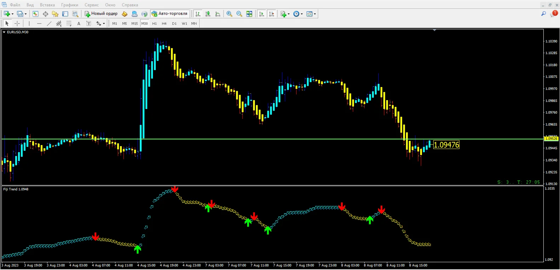Insert an arrow symbol object
This screenshot has width=560, height=270.
point(99,23)
